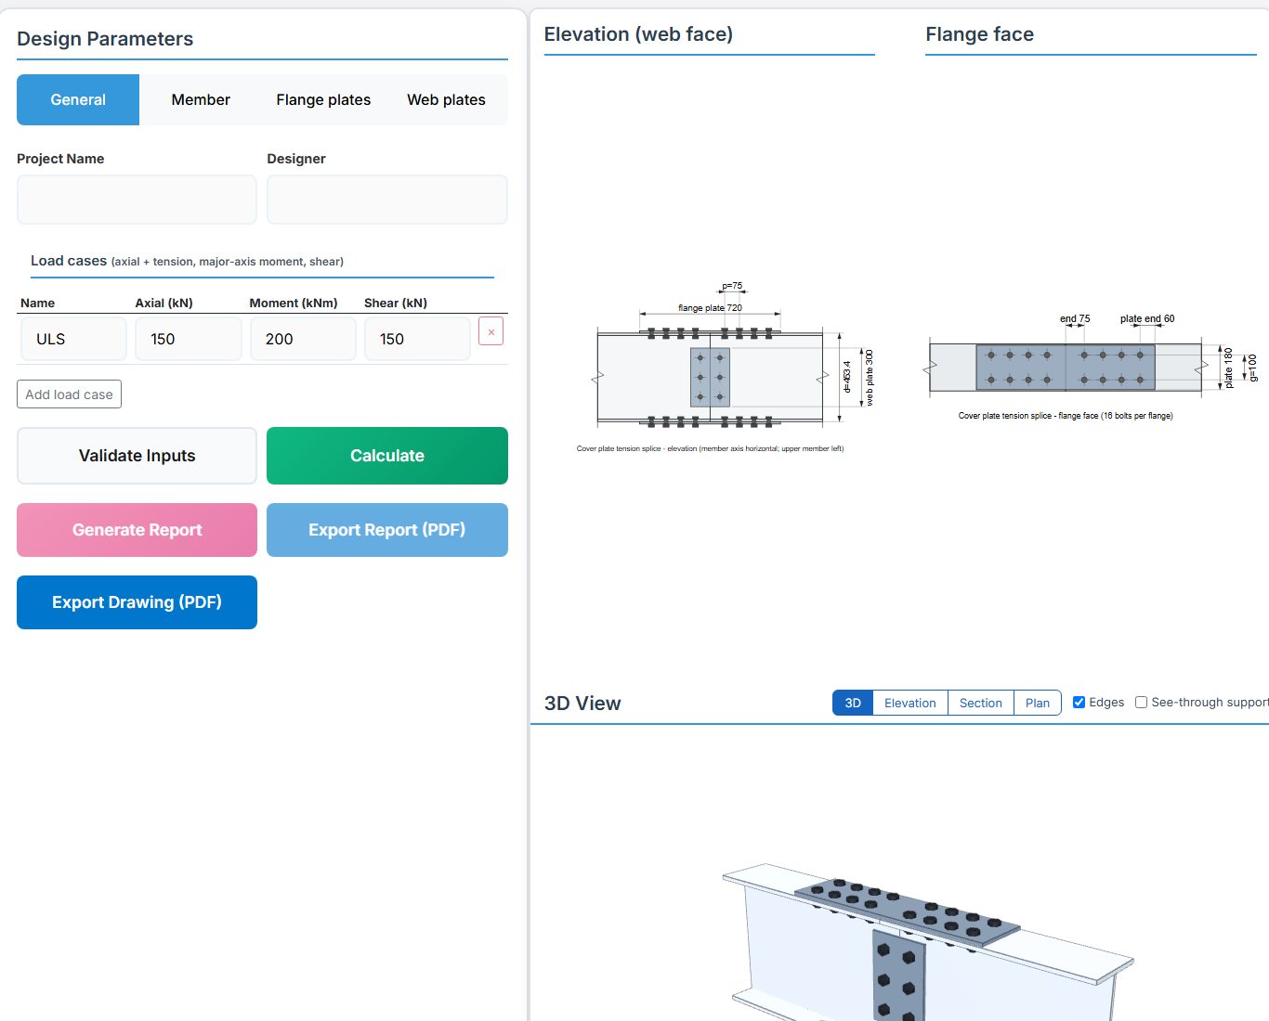
Task: Click the 'Flange face' panel heading
Action: (979, 34)
